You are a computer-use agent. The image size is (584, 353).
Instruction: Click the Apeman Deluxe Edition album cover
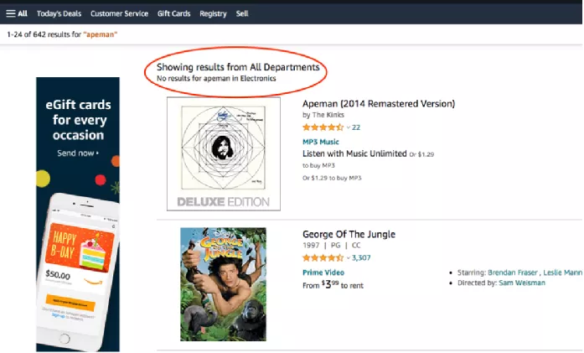click(223, 153)
